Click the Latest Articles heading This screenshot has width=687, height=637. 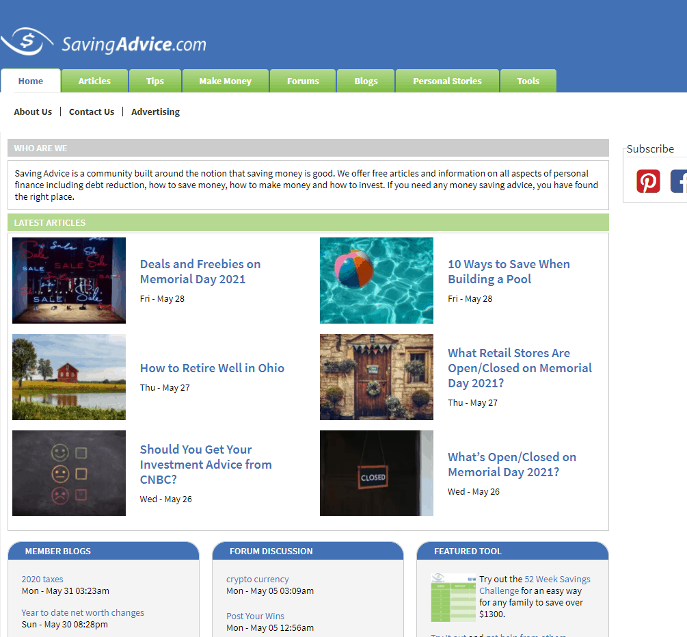tap(50, 222)
